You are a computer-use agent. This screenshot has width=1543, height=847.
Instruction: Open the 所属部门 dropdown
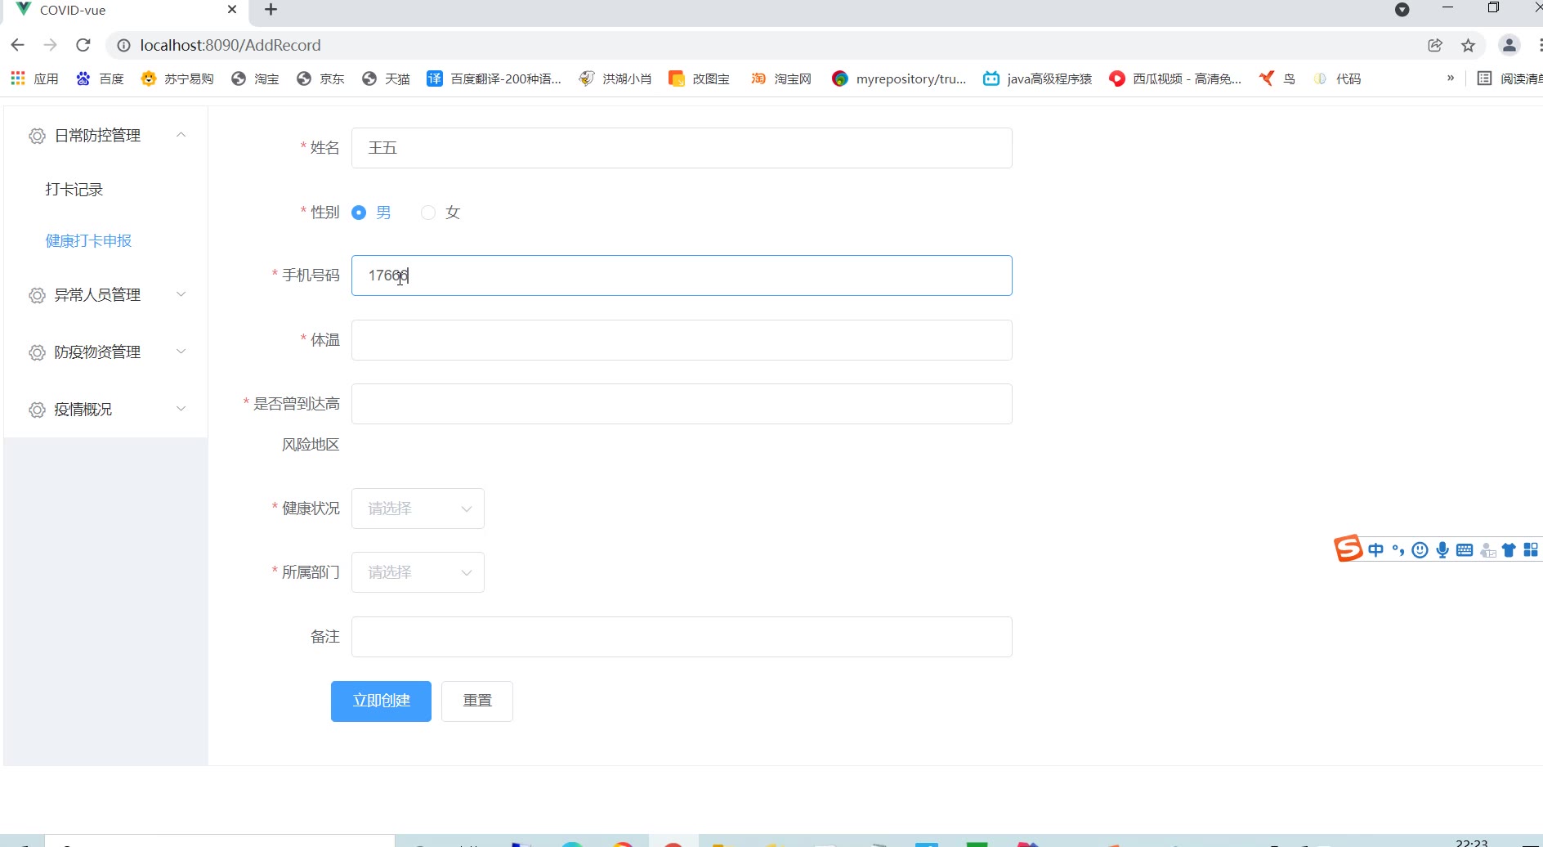point(418,572)
